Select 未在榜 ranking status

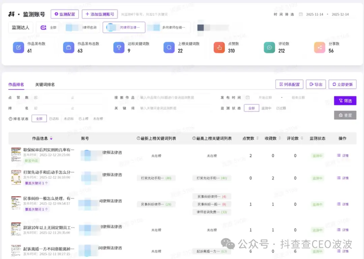coord(98,119)
